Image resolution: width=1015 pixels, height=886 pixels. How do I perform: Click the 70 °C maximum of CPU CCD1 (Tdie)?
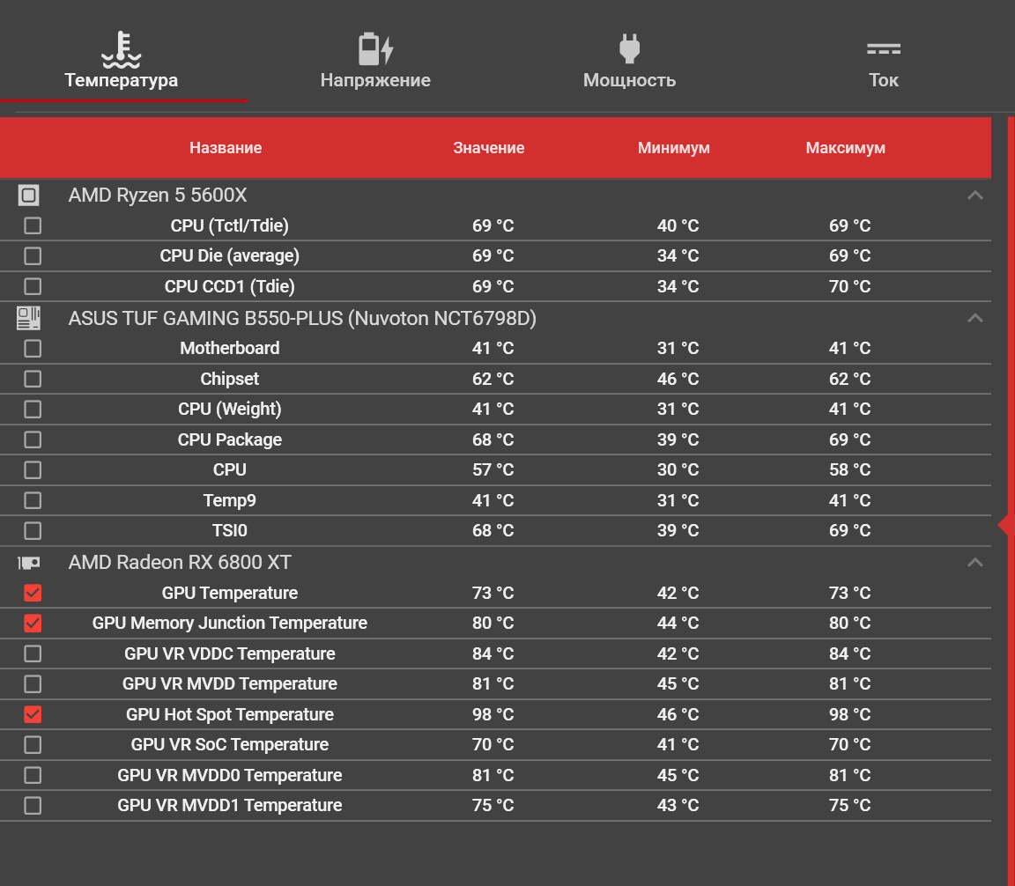click(850, 286)
